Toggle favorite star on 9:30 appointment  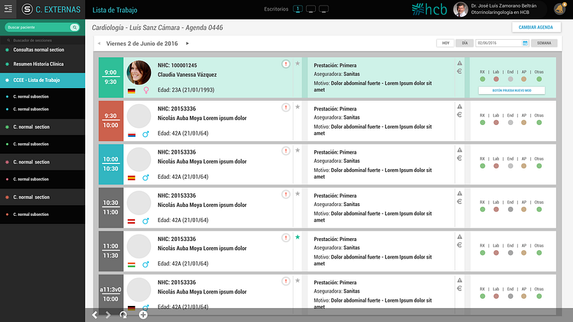pyautogui.click(x=298, y=107)
